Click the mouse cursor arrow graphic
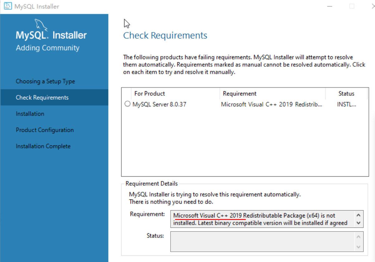375x262 pixels. [127, 23]
